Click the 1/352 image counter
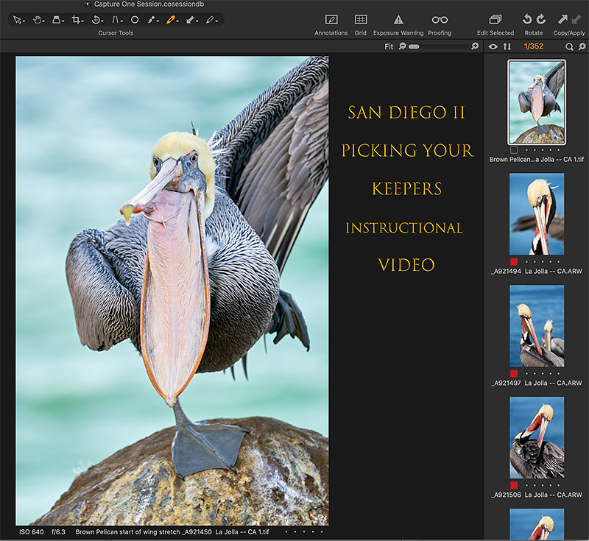The height and width of the screenshot is (541, 589). point(533,46)
